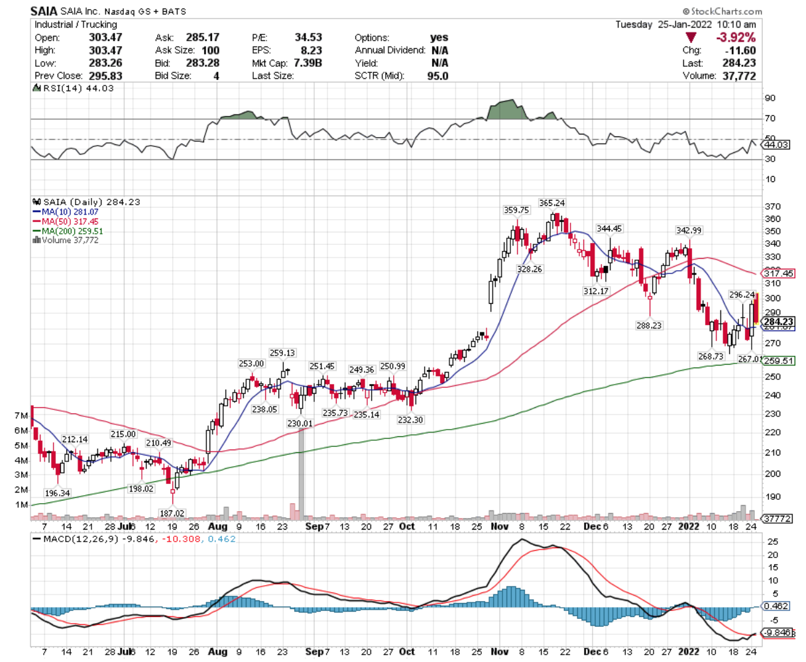Screen dimensions: 806x662
Task: Click the SAIA ticker symbol title
Action: (x=44, y=11)
